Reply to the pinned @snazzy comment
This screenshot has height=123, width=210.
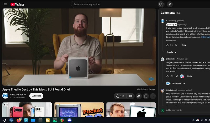coord(183,45)
